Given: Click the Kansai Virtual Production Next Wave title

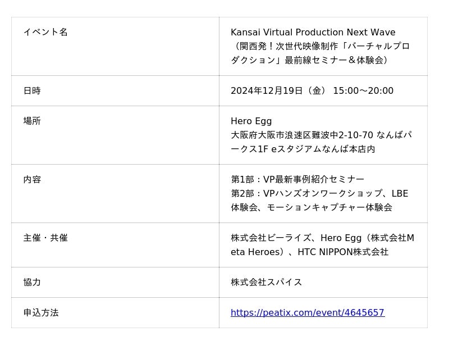Looking at the screenshot, I should [x=313, y=32].
